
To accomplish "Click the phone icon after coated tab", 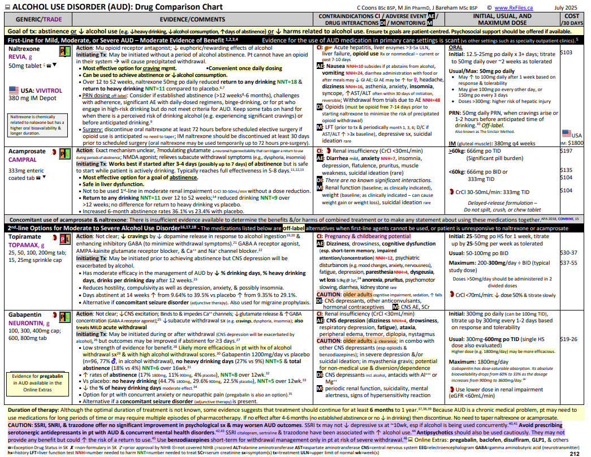I will [x=38, y=178].
